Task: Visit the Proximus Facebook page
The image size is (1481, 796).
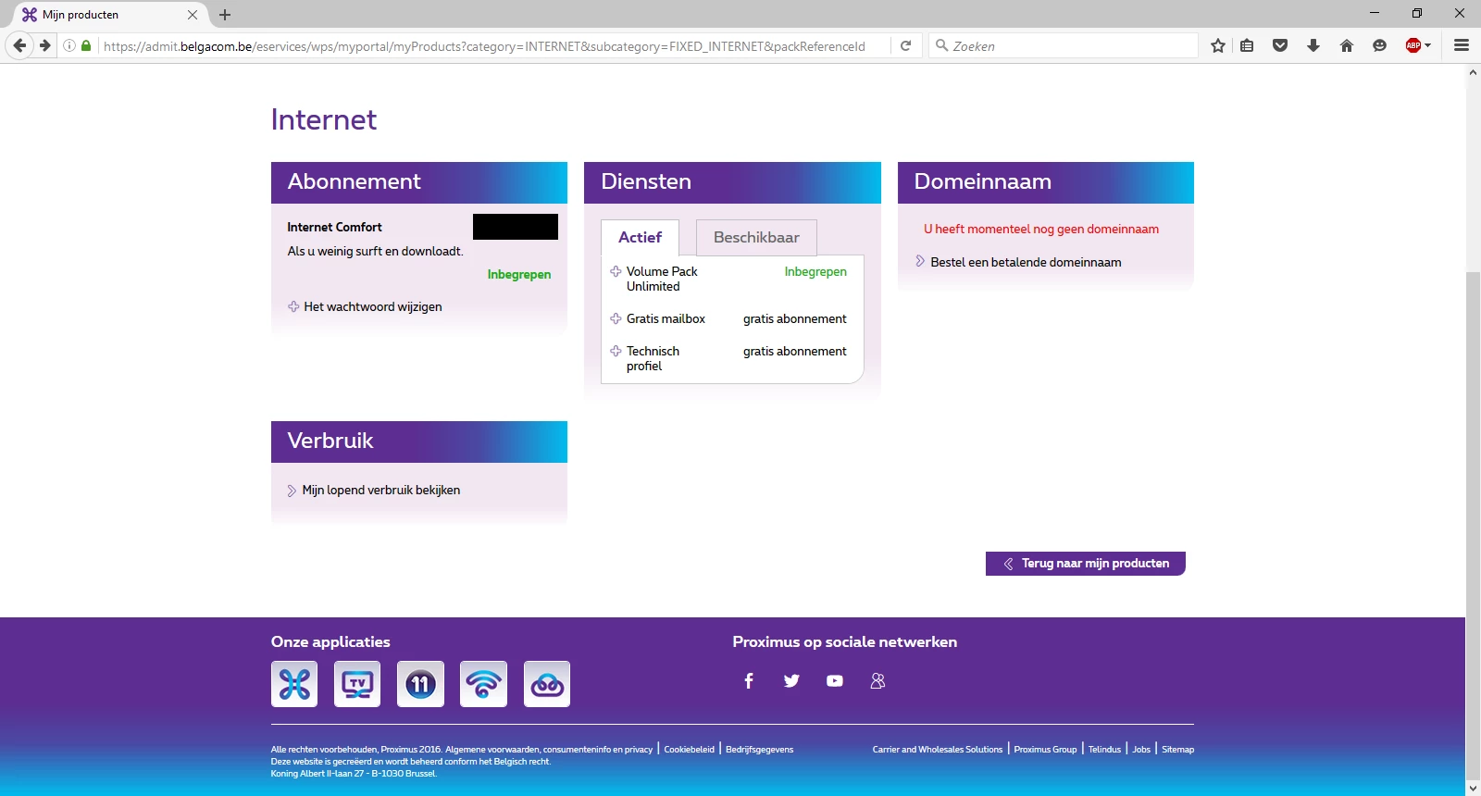Action: [x=749, y=681]
